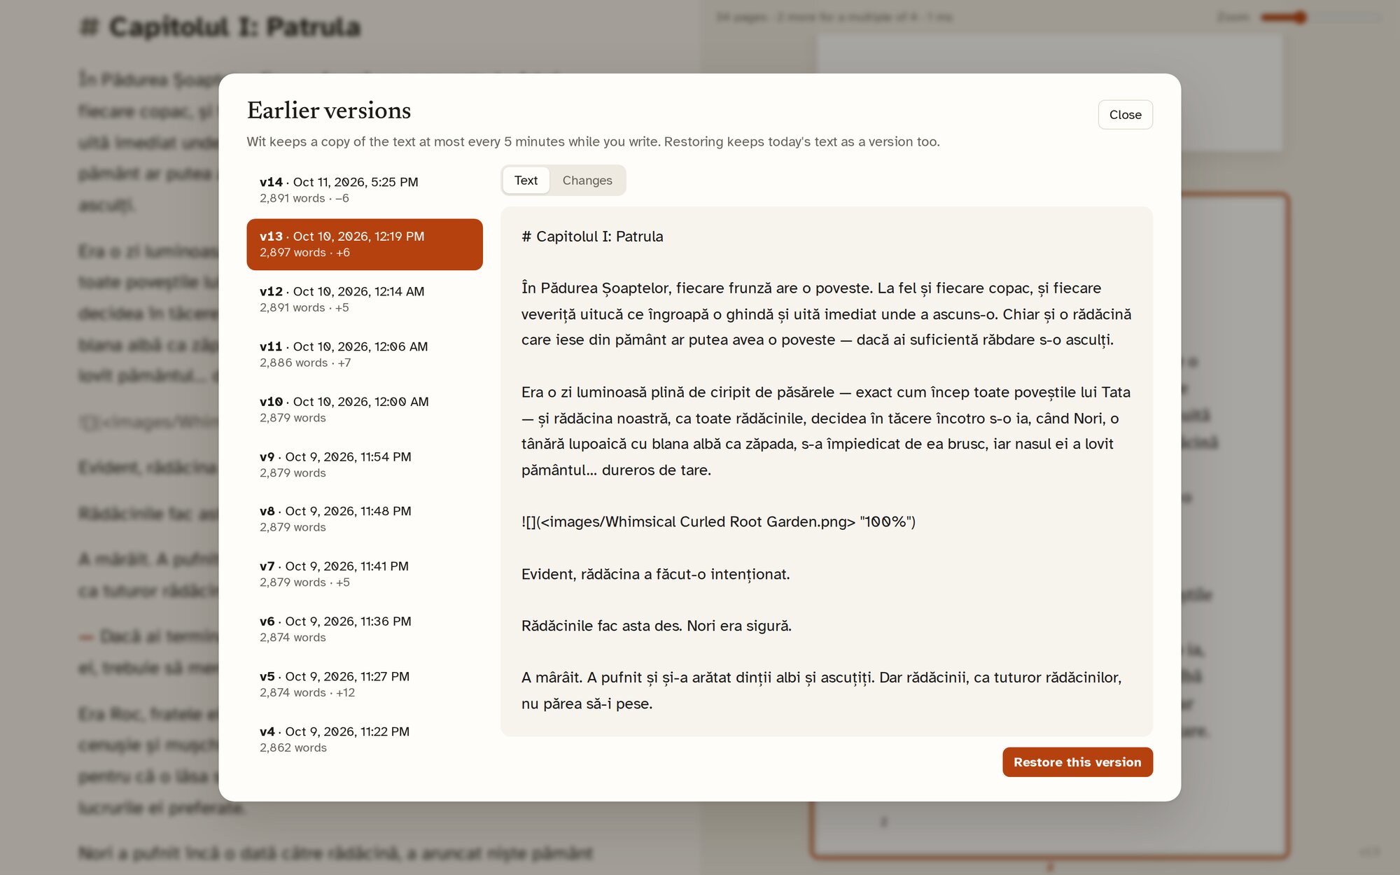This screenshot has height=875, width=1400.
Task: Pick version v11 with 2,886 words
Action: (x=365, y=354)
